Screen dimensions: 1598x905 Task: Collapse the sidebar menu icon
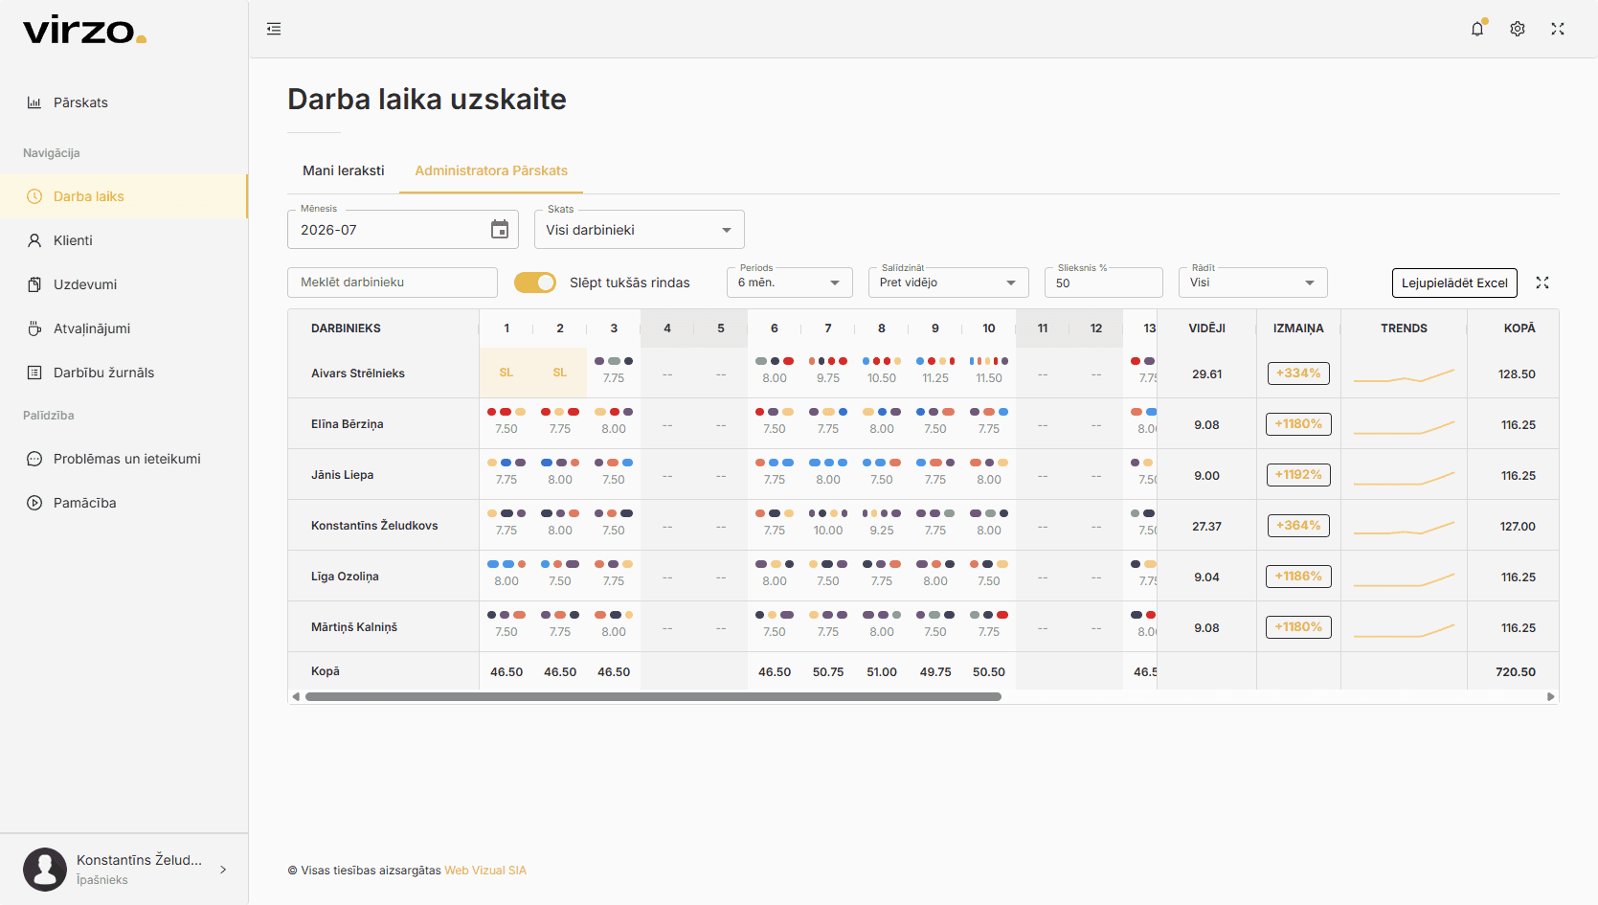(274, 29)
